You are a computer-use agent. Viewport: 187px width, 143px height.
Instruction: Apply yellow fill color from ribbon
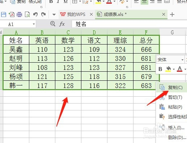click(98, 2)
